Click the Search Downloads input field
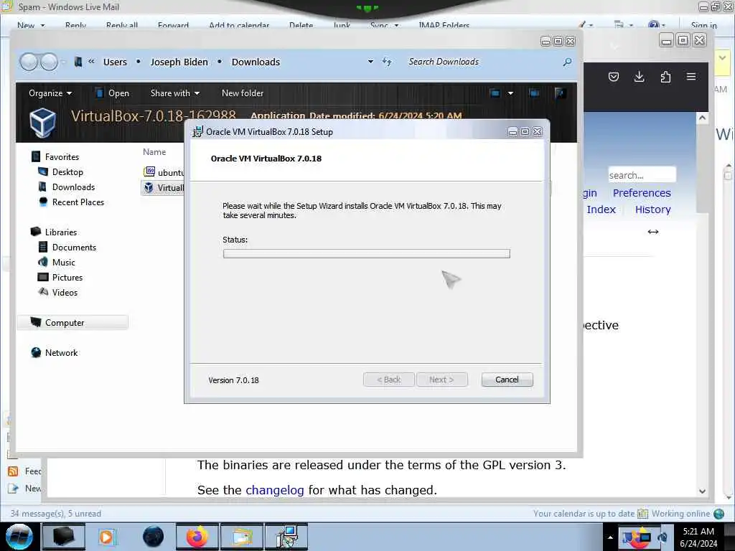Screen dimensions: 735x551 483,62
